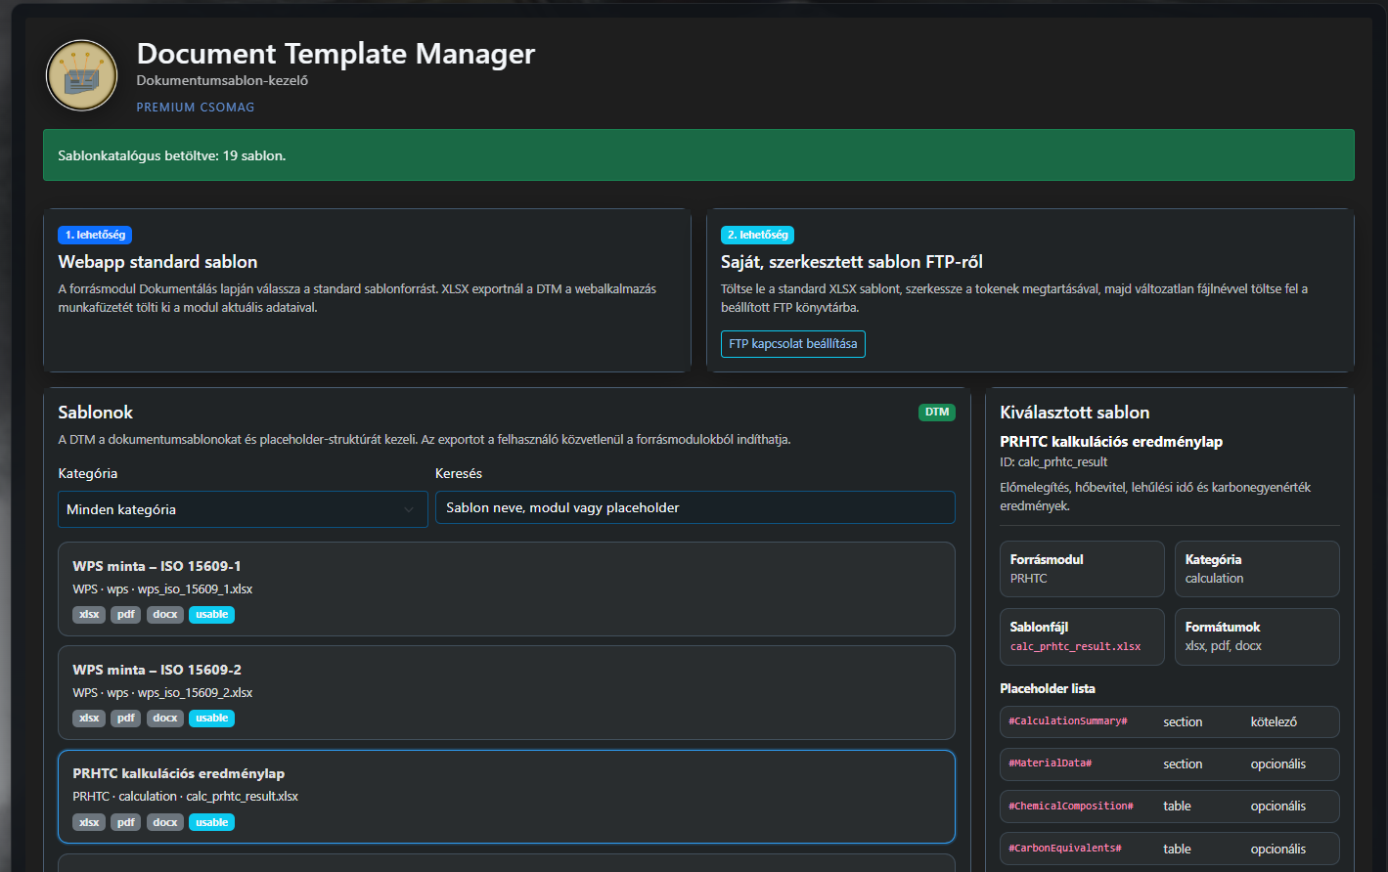Focus the Keresés search input field
Viewport: 1388px width, 872px height.
click(694, 507)
